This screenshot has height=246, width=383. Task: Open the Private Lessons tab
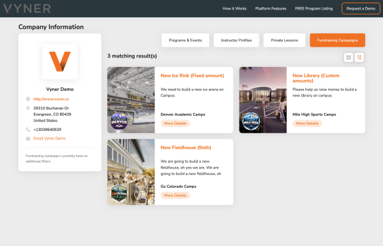(x=285, y=40)
